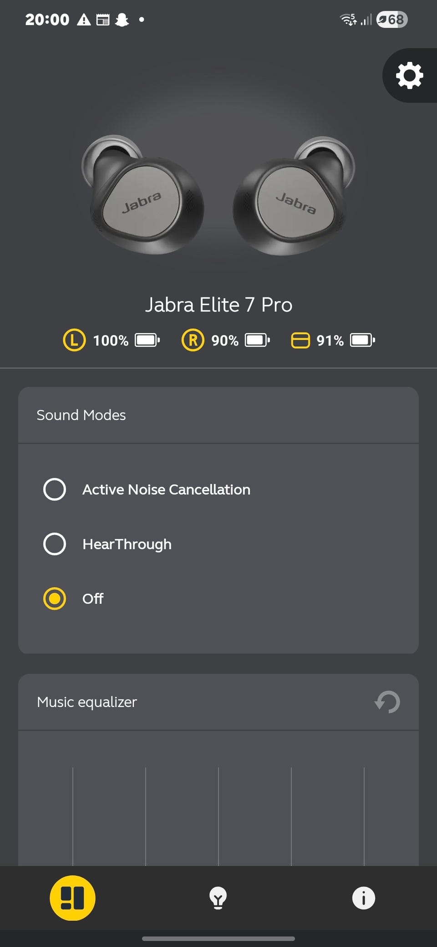Tap the middle equalizer band slider

(218, 816)
